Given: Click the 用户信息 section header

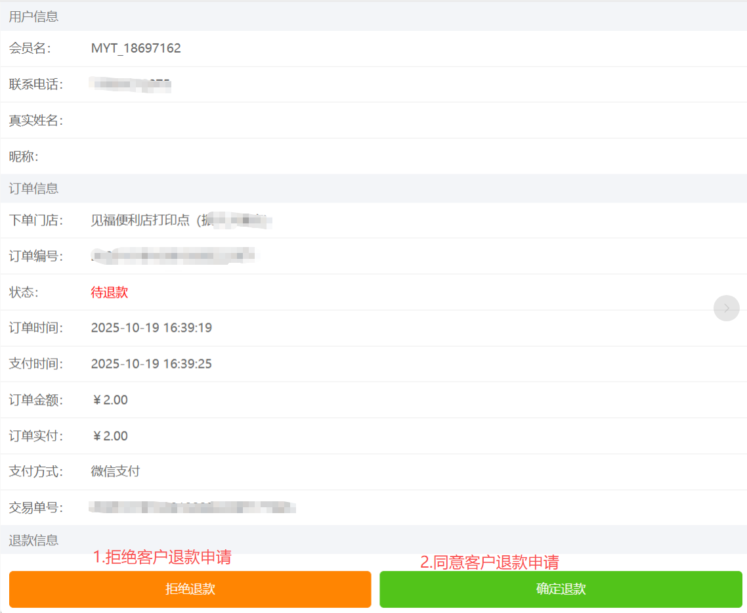Looking at the screenshot, I should click(33, 16).
